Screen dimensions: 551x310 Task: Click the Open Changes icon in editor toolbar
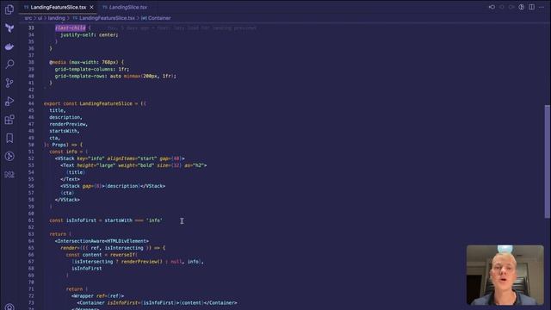pyautogui.click(x=492, y=7)
